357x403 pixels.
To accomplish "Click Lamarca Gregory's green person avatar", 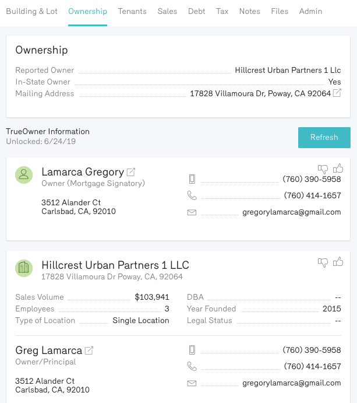I will pyautogui.click(x=24, y=175).
